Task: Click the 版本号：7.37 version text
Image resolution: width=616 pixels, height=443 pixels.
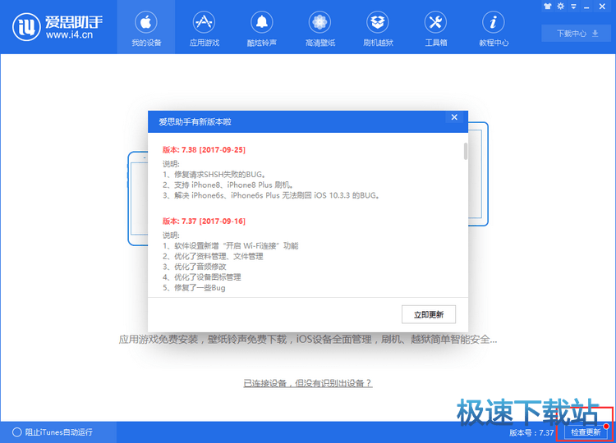Action: click(531, 432)
